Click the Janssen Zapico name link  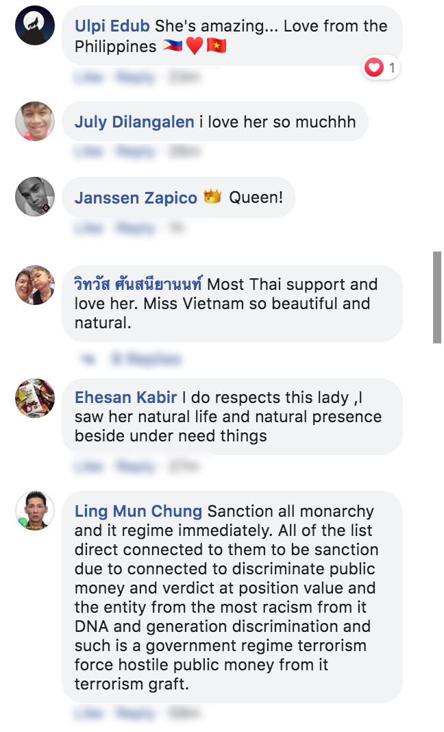[x=136, y=199]
